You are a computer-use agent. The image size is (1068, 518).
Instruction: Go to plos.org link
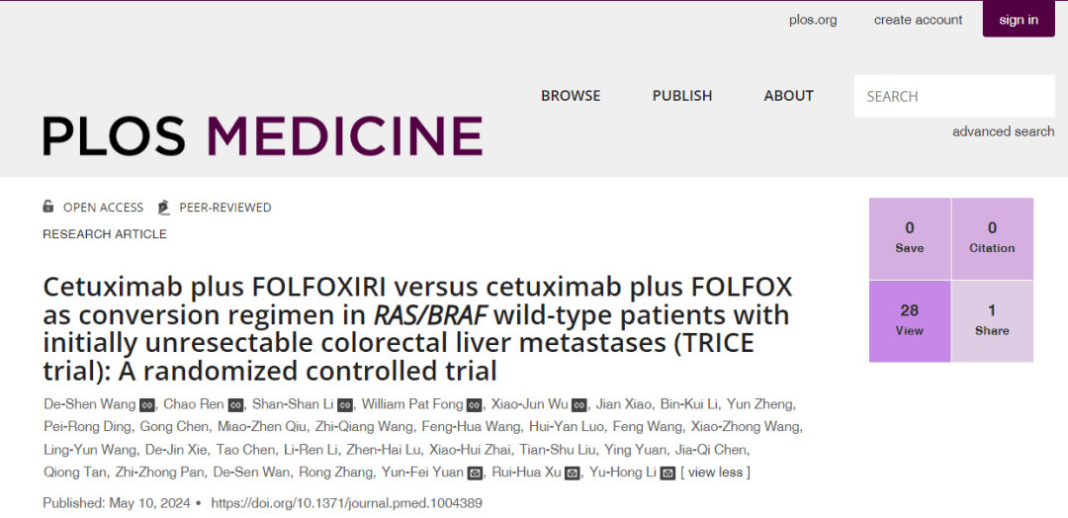click(x=813, y=20)
